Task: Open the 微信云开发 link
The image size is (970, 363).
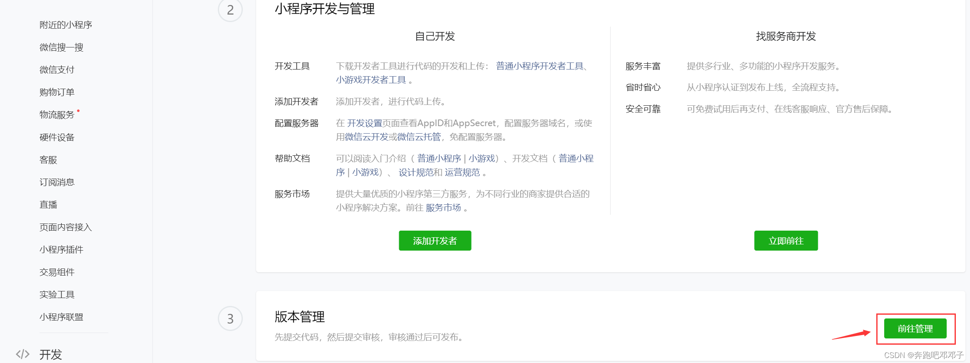Action: pos(367,137)
